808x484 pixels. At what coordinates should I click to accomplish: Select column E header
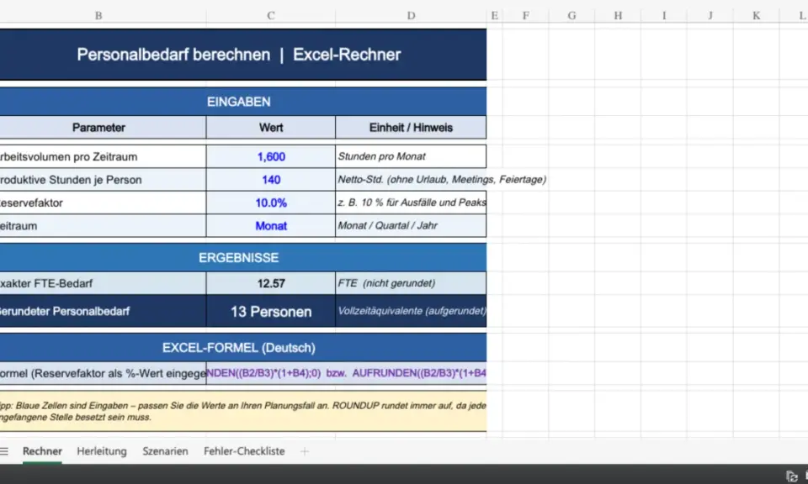(x=495, y=15)
